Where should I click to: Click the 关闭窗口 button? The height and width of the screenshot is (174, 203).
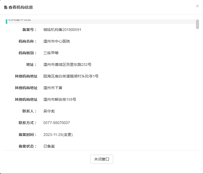(x=101, y=159)
